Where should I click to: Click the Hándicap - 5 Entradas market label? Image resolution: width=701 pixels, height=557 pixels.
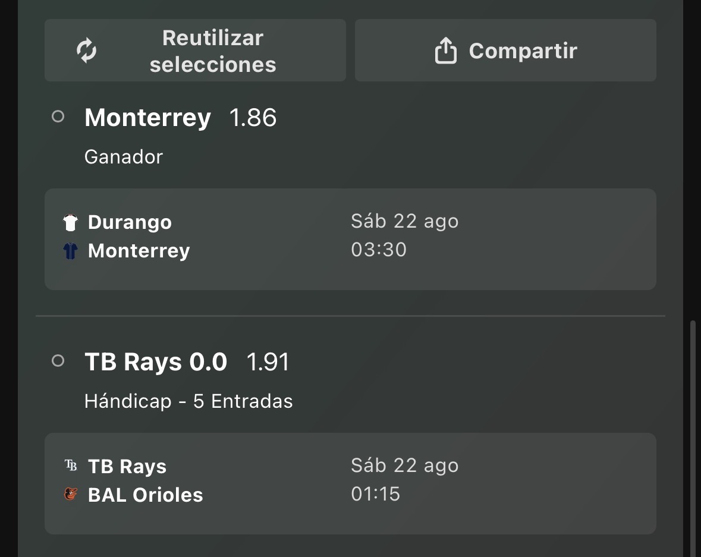(x=188, y=401)
